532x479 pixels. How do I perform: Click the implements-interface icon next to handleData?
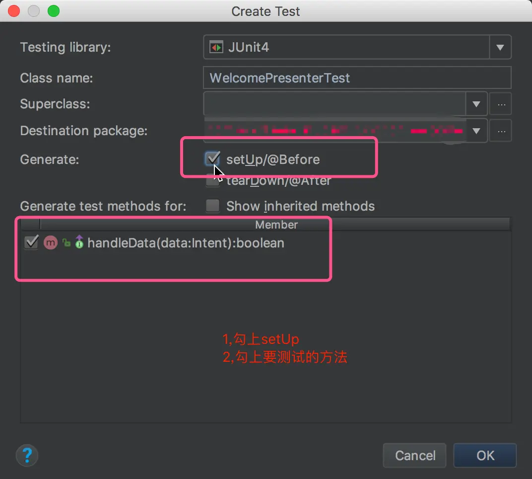coord(79,241)
